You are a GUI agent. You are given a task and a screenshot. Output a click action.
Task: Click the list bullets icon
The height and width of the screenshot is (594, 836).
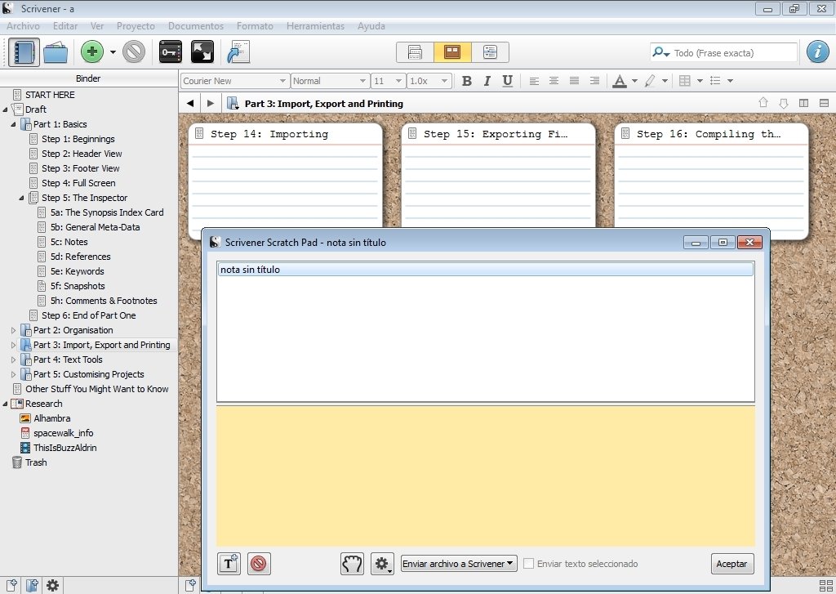coord(715,81)
